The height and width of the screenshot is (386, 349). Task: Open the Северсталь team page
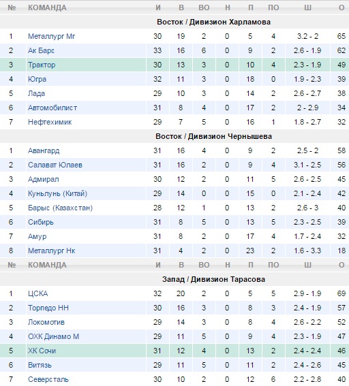(48, 379)
